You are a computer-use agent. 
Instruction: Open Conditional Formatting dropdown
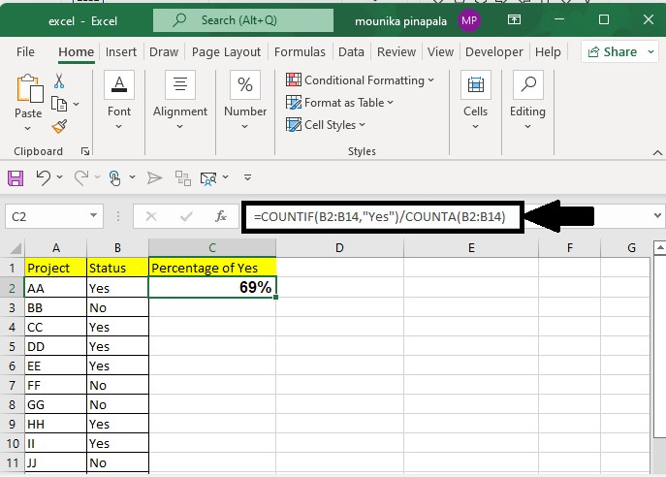click(361, 79)
